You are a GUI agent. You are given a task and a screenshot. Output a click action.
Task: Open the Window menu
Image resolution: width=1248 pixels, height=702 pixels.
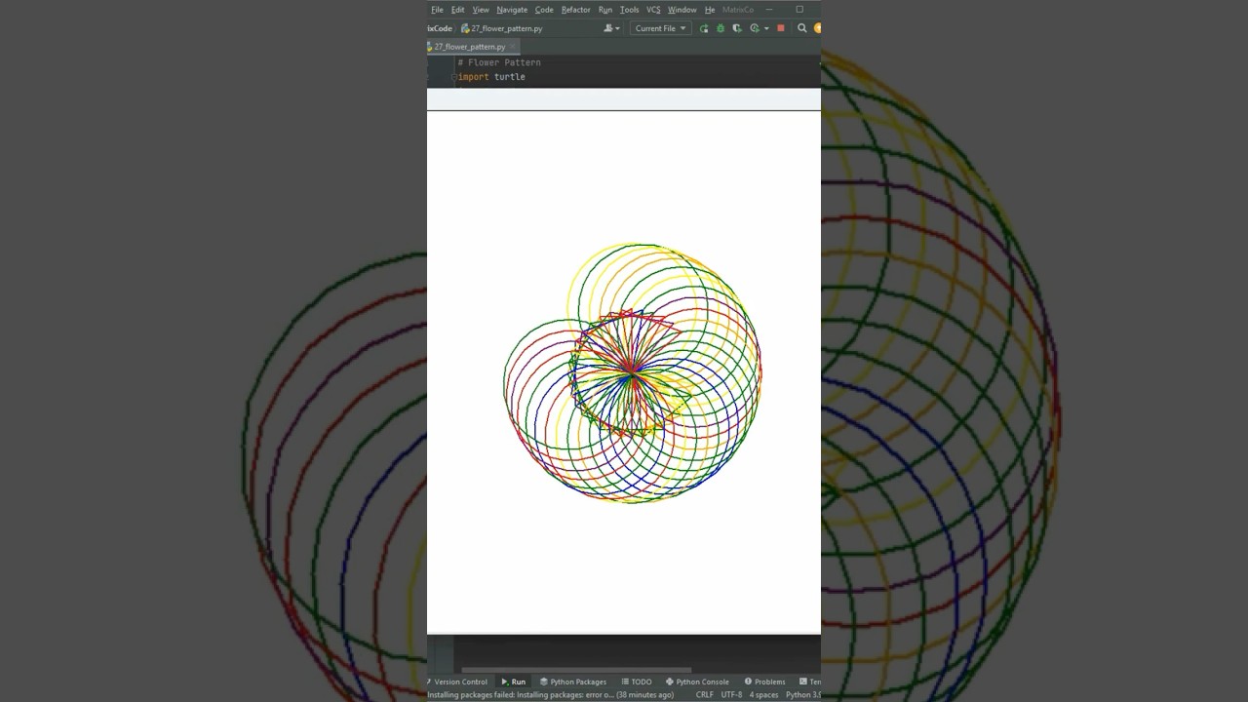pos(682,10)
